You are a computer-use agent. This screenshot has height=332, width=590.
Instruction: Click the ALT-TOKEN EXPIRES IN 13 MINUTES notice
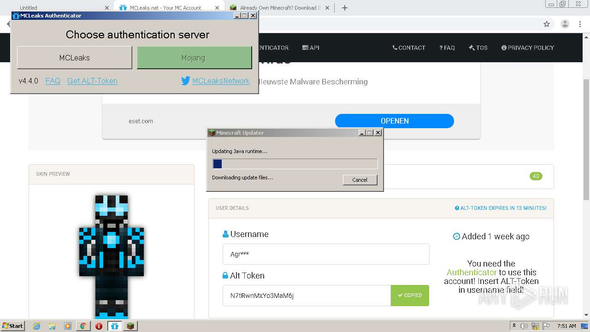coord(501,208)
